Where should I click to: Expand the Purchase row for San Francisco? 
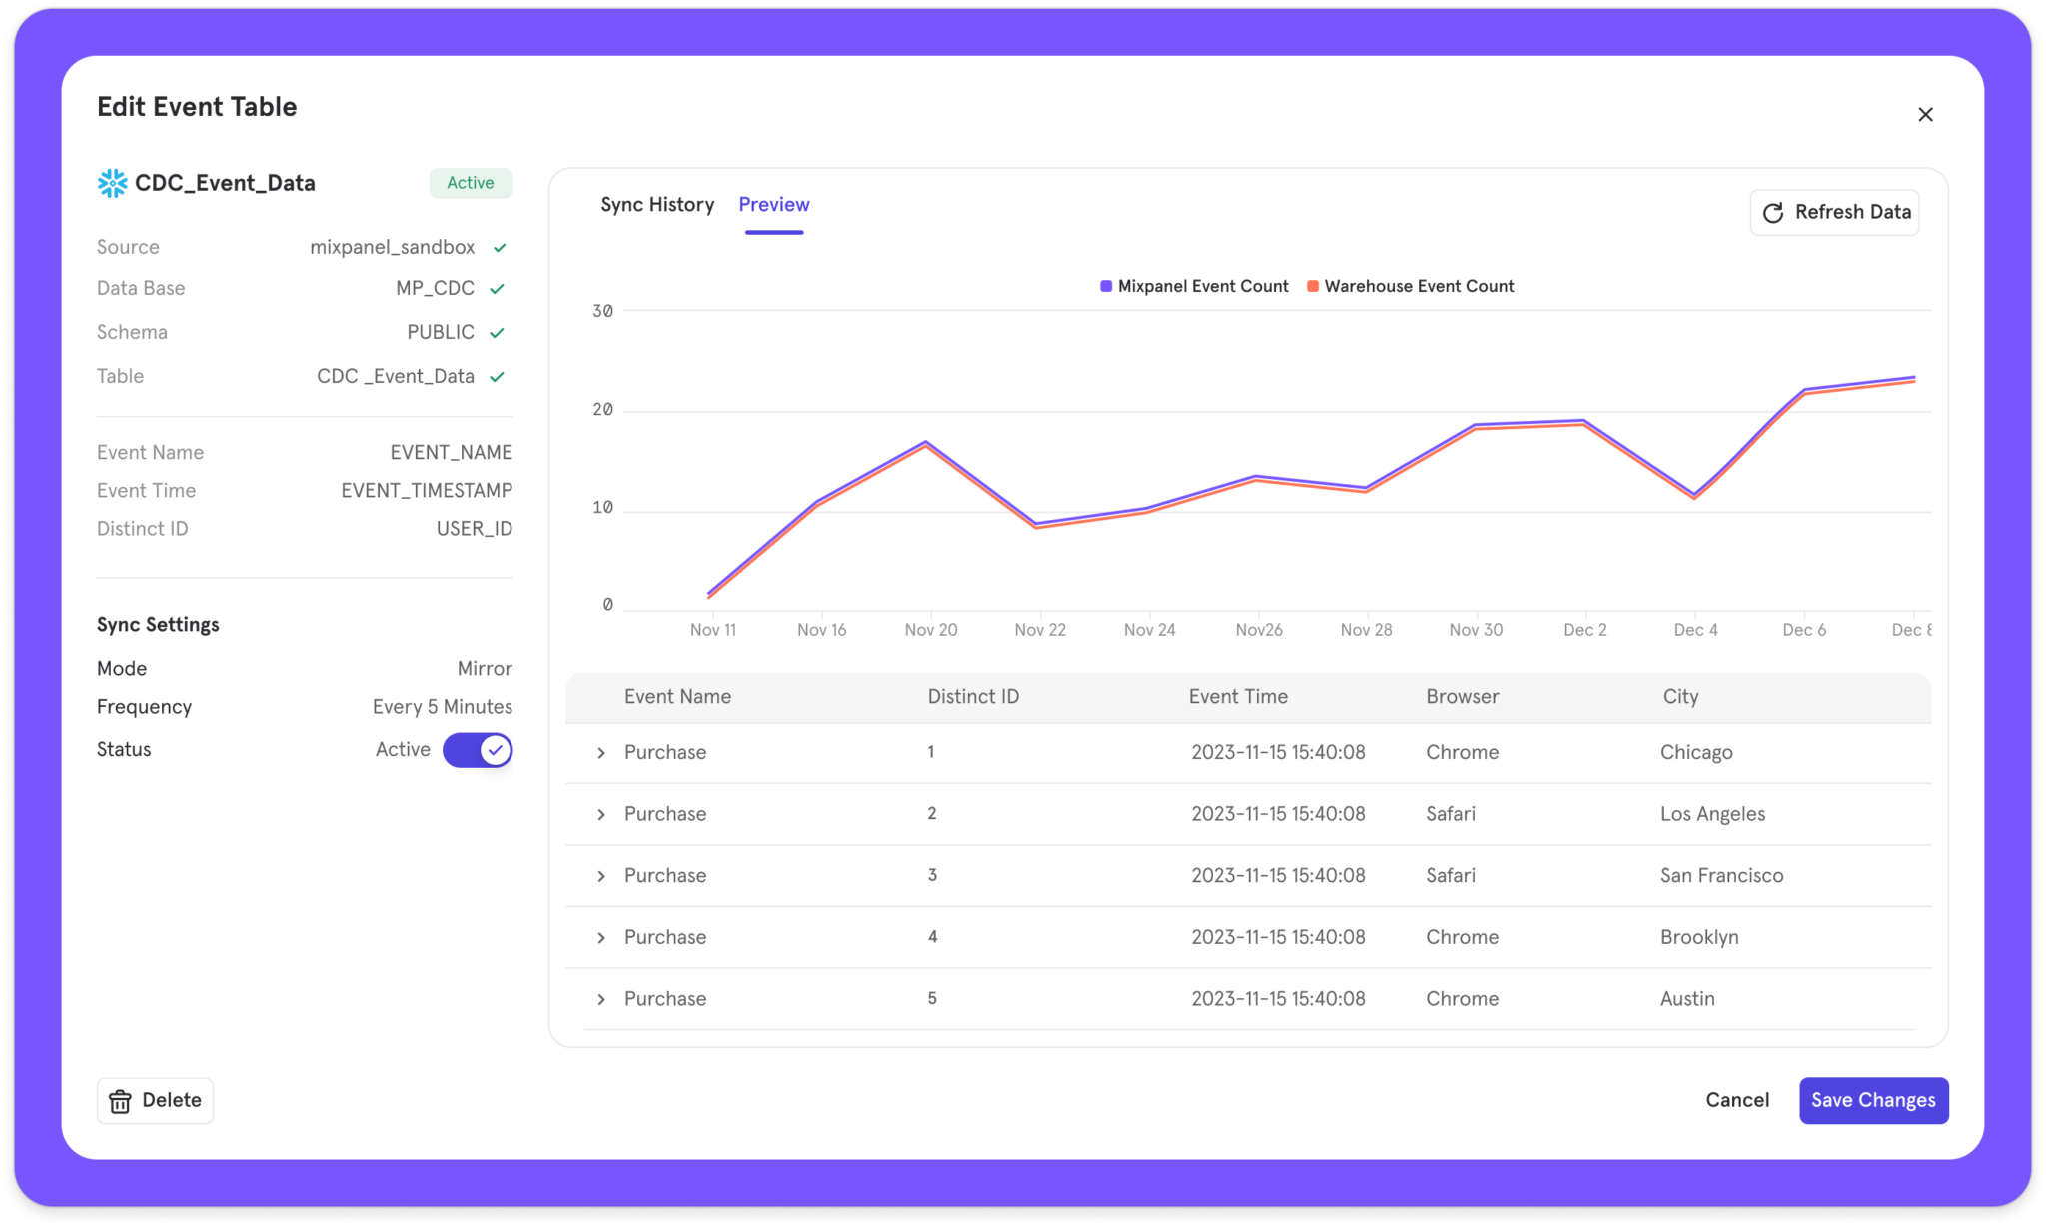coord(601,876)
